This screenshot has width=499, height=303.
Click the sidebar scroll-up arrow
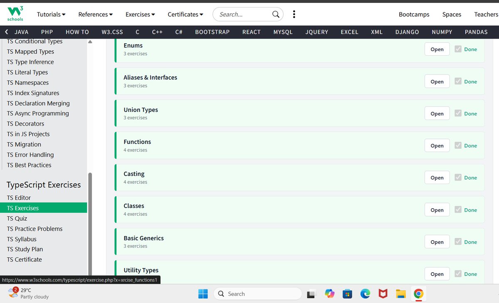90,42
